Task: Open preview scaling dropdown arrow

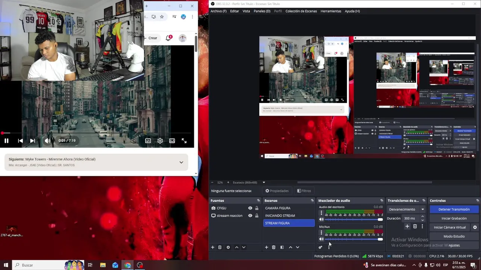Action: [x=264, y=182]
